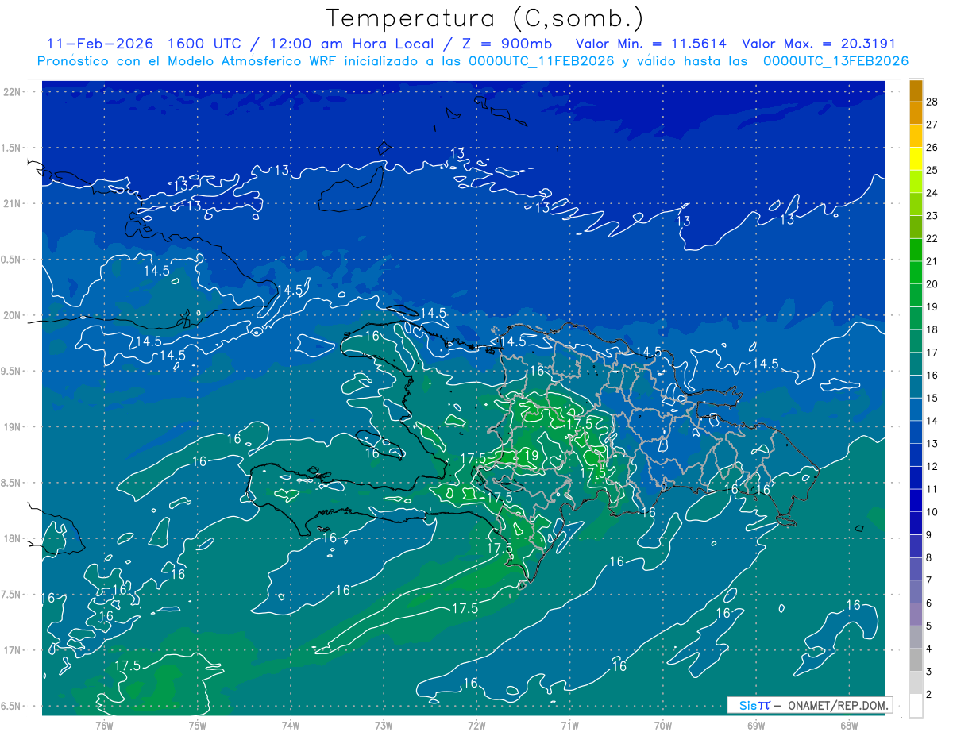
Task: Click the 76W longitude axis label
Action: (x=104, y=725)
